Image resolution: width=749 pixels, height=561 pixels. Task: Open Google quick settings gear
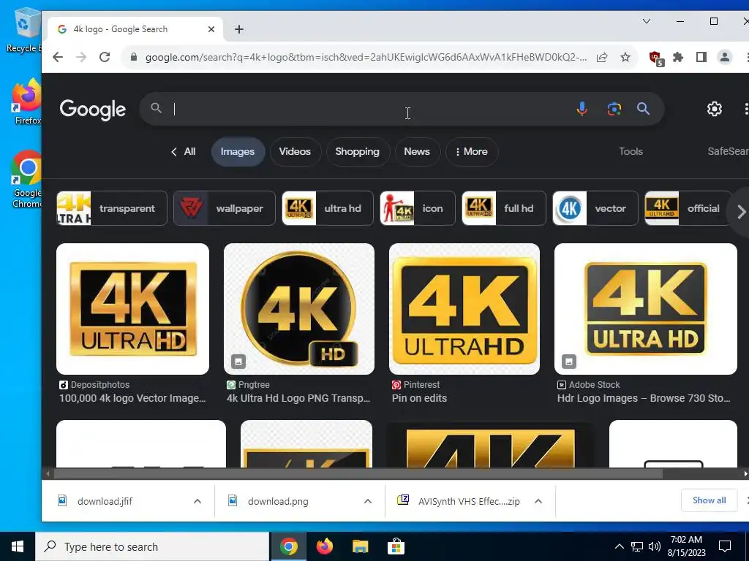point(714,109)
